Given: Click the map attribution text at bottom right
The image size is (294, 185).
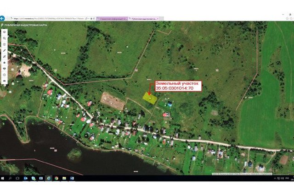Looking at the screenshot, I should point(242,174).
